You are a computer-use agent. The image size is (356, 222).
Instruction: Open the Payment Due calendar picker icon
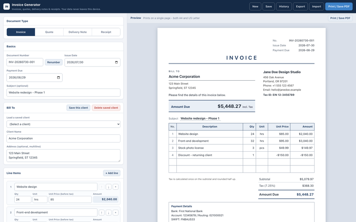(58, 77)
